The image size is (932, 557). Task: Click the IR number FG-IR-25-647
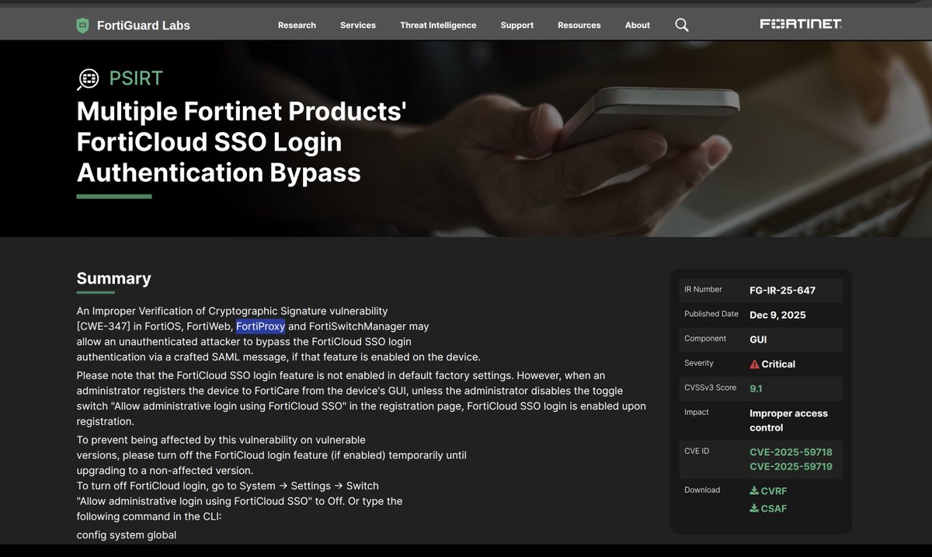[x=782, y=291]
